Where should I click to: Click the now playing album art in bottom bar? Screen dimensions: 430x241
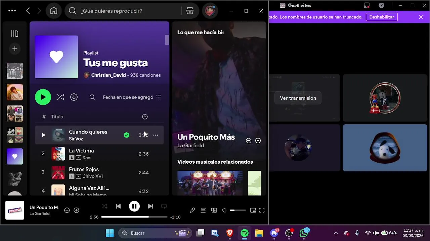[x=15, y=210]
